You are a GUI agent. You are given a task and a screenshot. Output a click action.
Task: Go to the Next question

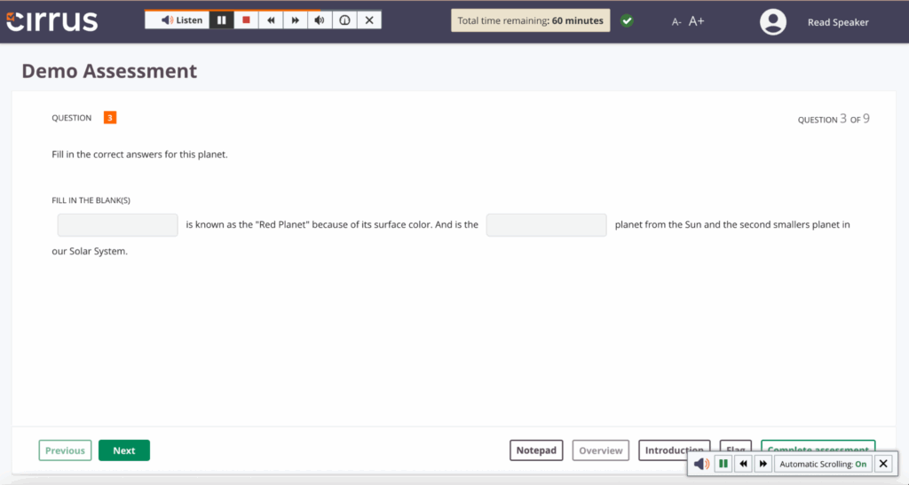pos(124,450)
